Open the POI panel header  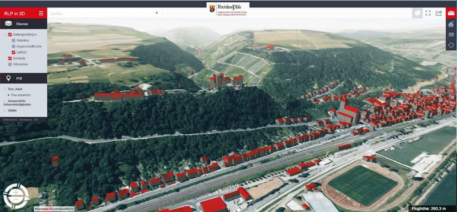tap(23, 78)
